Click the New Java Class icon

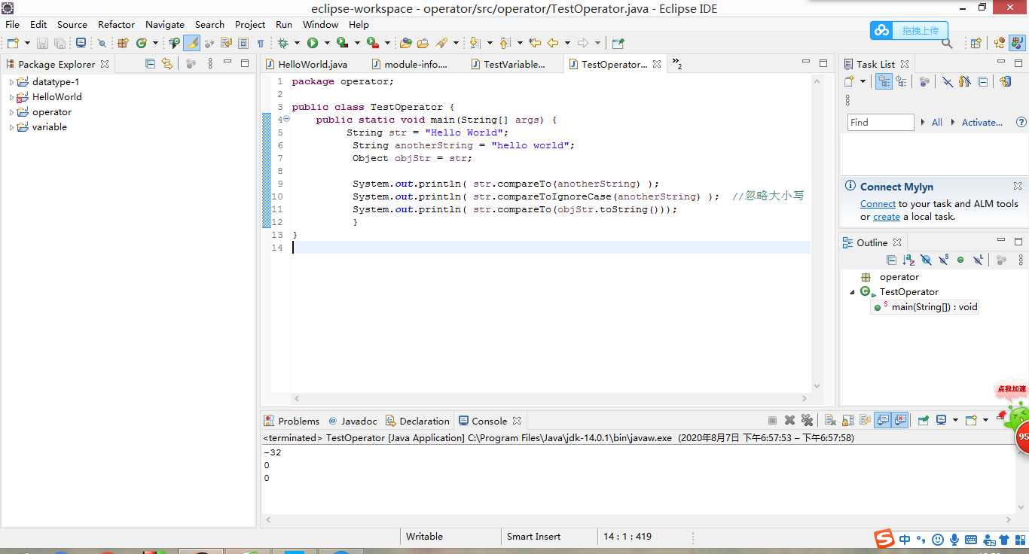[141, 43]
